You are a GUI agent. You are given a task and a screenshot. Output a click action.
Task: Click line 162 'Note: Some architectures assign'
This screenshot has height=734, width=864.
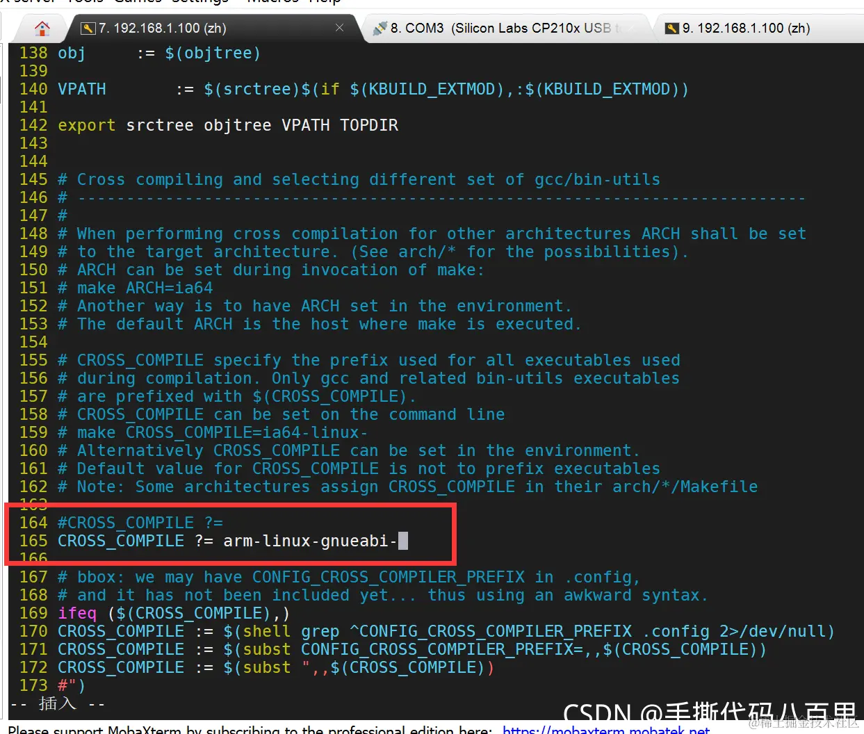coord(407,487)
